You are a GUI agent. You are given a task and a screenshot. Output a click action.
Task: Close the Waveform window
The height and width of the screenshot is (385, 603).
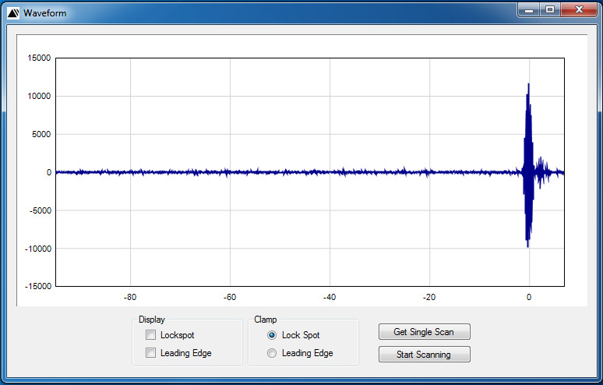click(578, 9)
